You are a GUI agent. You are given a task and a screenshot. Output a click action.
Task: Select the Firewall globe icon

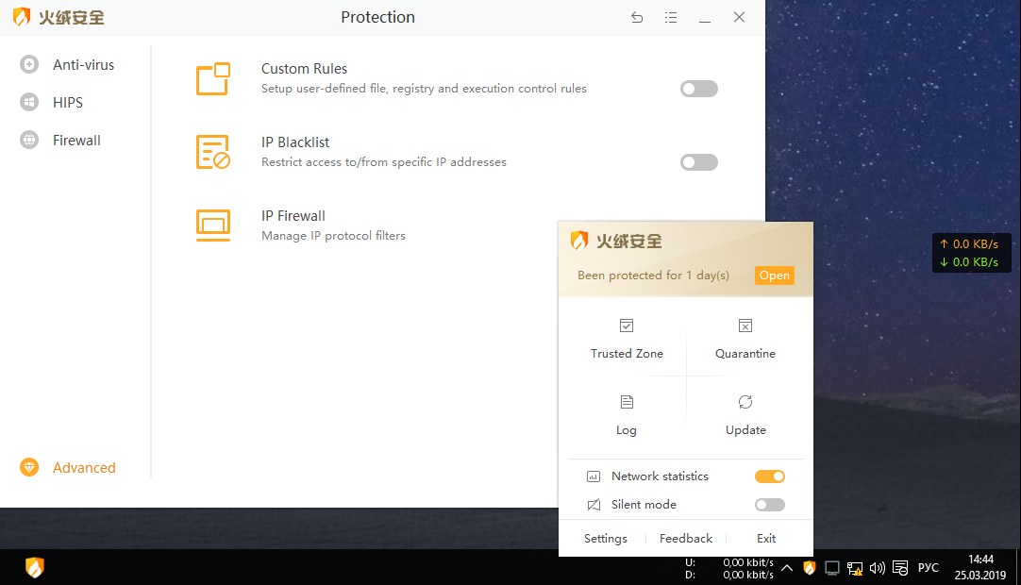point(29,140)
